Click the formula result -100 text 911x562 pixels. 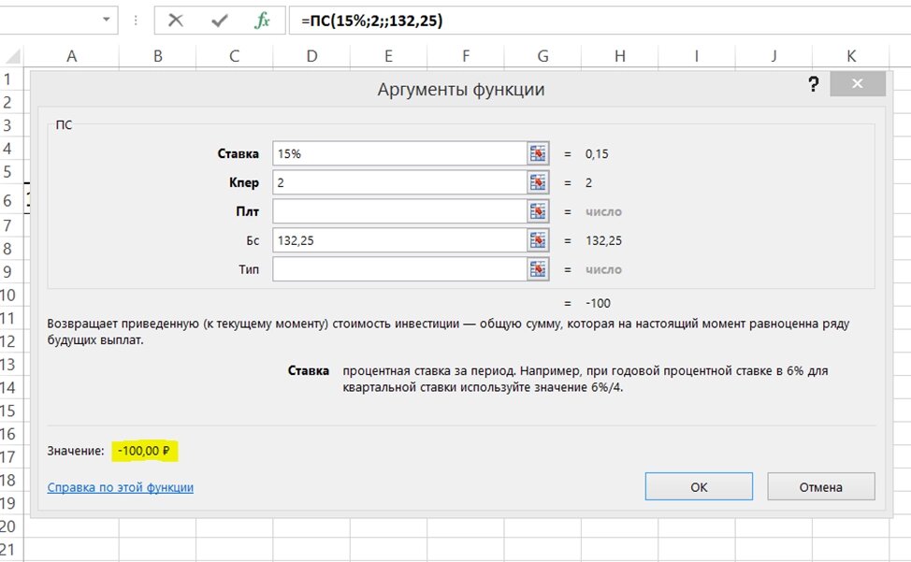(x=598, y=303)
